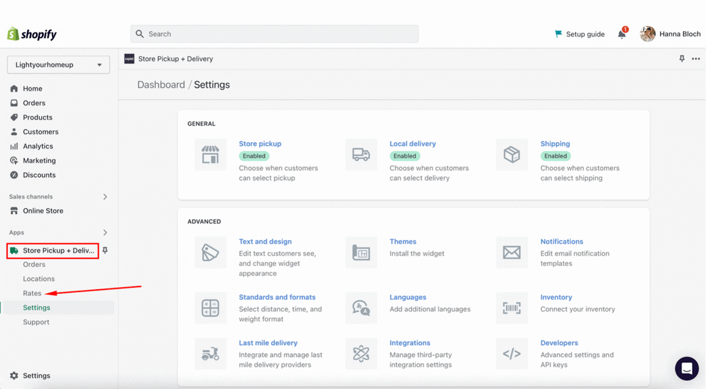Image resolution: width=706 pixels, height=389 pixels.
Task: Click Store Pickup + Delivery app logo in header
Action: (129, 59)
